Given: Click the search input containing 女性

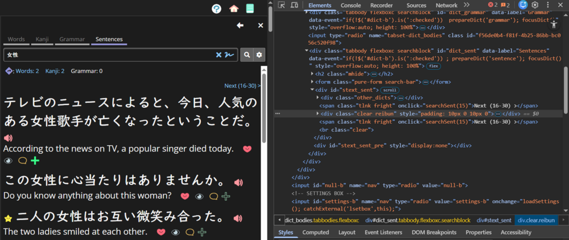Looking at the screenshot, I should point(108,54).
